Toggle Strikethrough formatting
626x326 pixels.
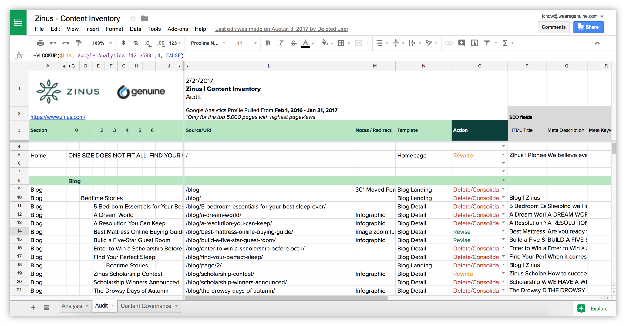pyautogui.click(x=293, y=43)
